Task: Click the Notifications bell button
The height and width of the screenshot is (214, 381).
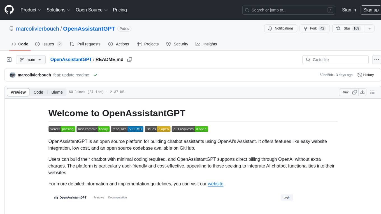Action: click(281, 28)
